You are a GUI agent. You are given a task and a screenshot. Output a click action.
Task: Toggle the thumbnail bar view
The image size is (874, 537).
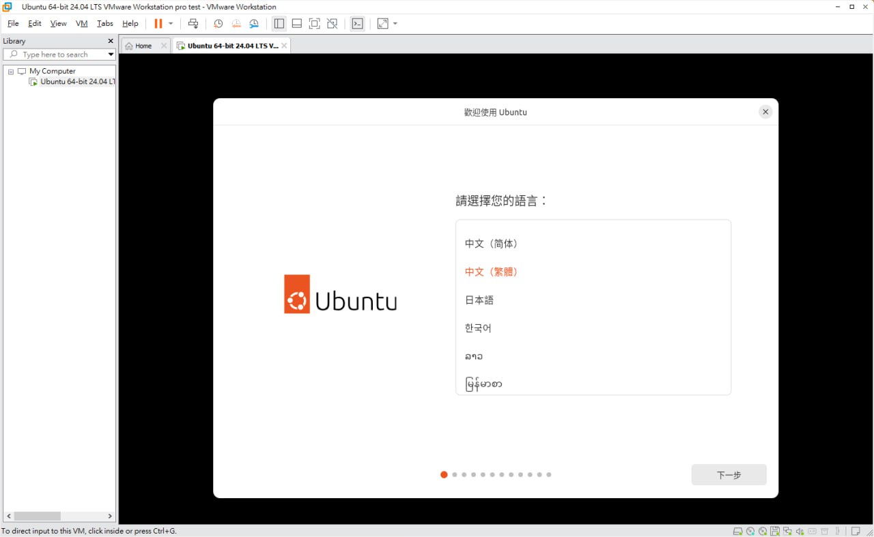tap(296, 24)
